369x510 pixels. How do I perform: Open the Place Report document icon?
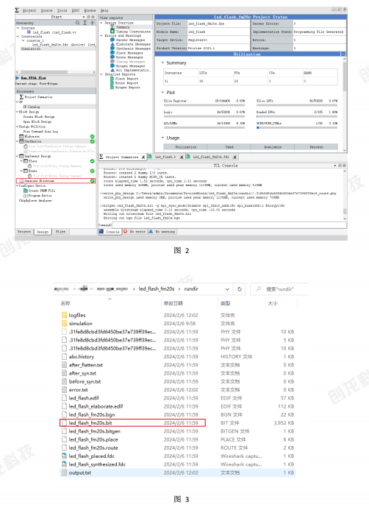pyautogui.click(x=112, y=79)
